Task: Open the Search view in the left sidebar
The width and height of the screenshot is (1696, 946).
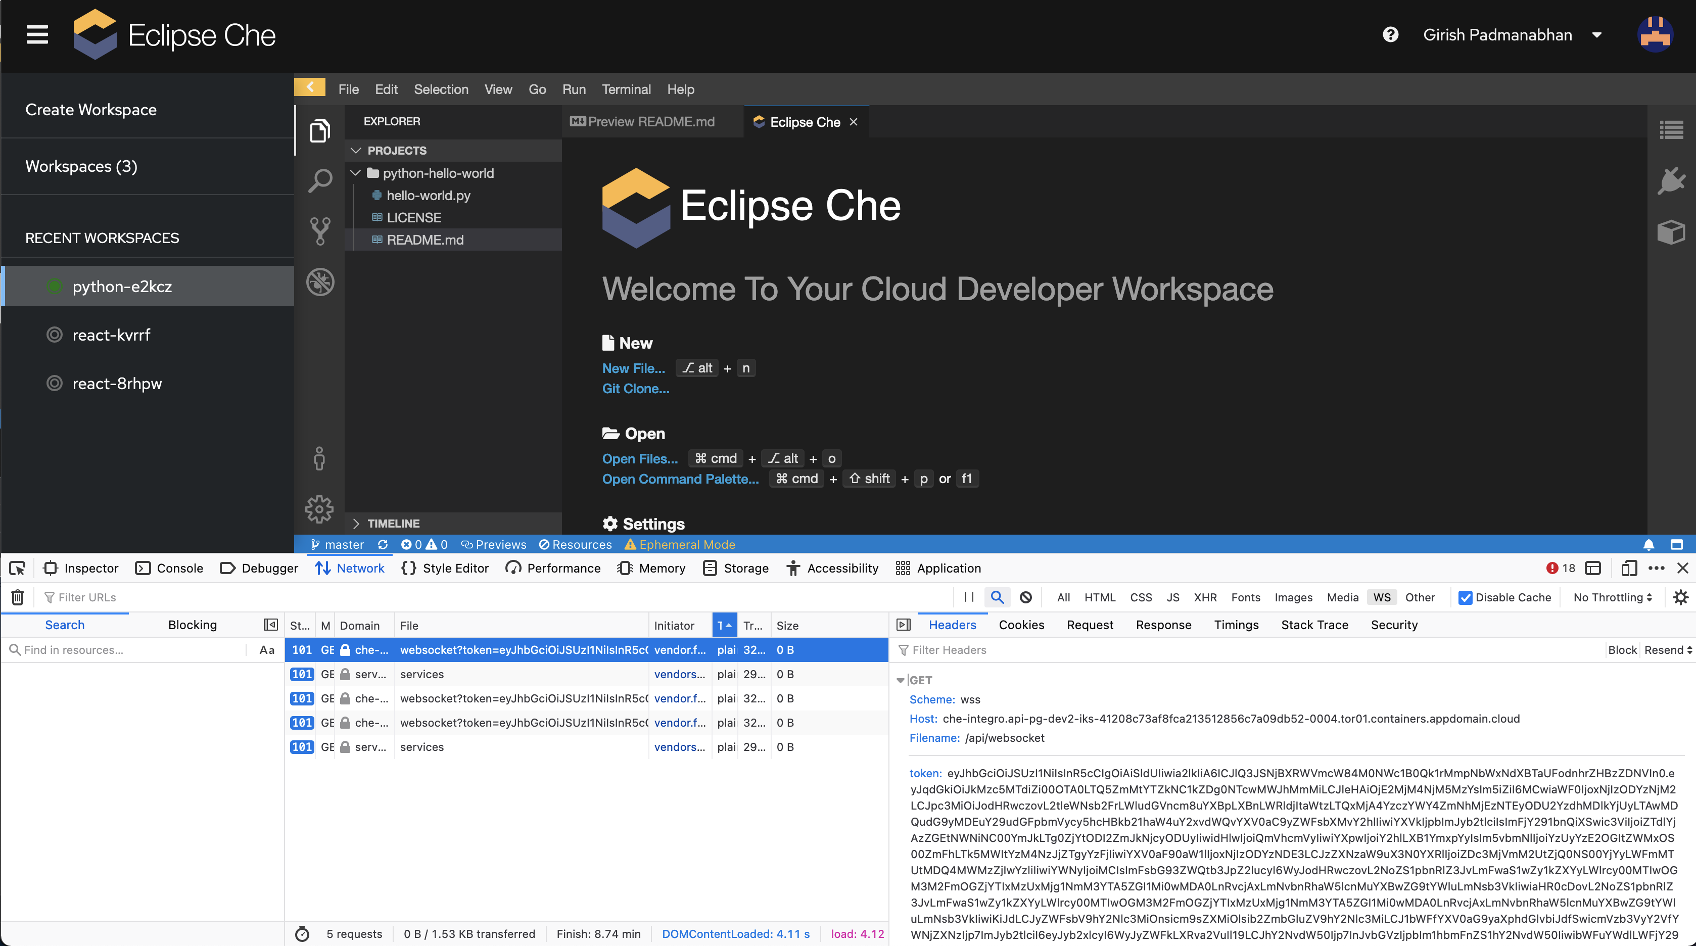Action: [x=320, y=180]
